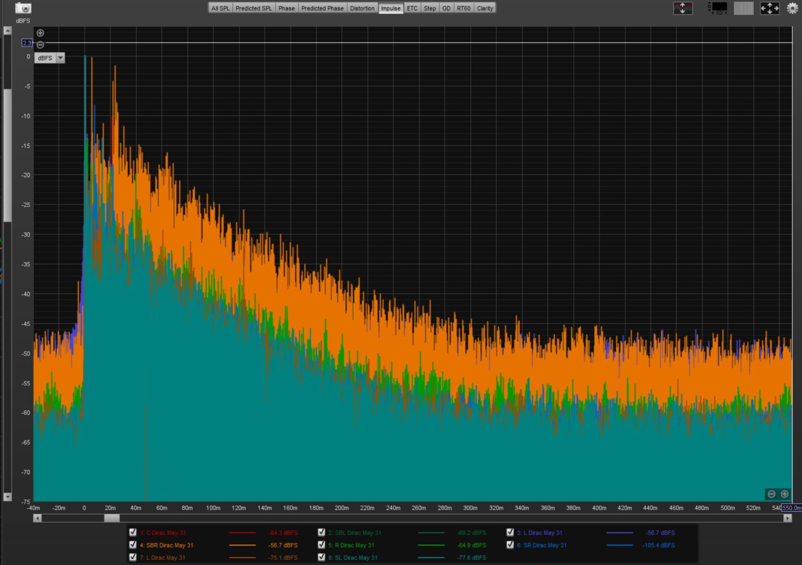
Task: Toggle the SL Dirac May 31 checkbox
Action: point(322,557)
